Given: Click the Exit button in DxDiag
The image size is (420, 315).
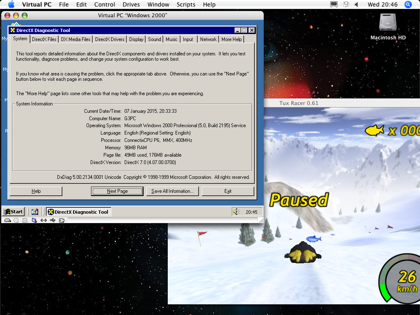Looking at the screenshot, I should click(x=228, y=191).
